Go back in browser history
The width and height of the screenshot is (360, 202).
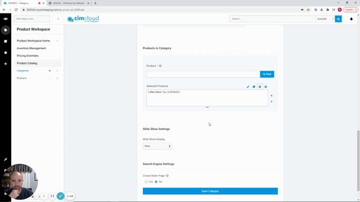coord(4,10)
